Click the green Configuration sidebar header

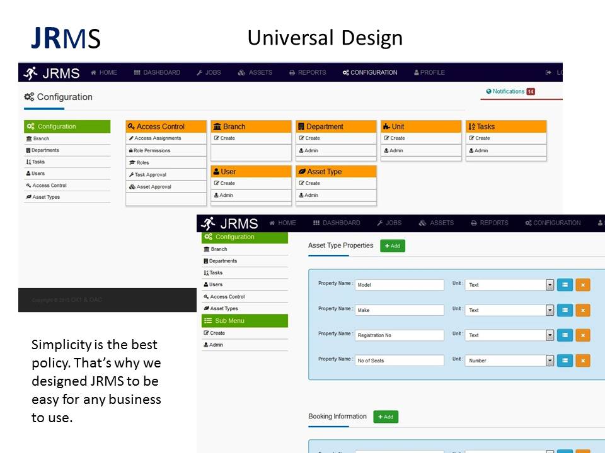coord(67,126)
